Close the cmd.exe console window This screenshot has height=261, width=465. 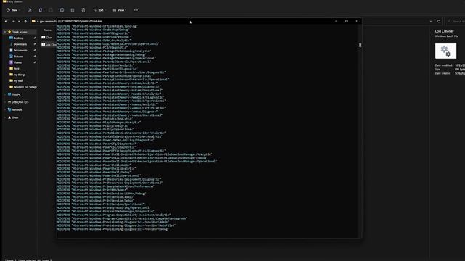coord(357,21)
